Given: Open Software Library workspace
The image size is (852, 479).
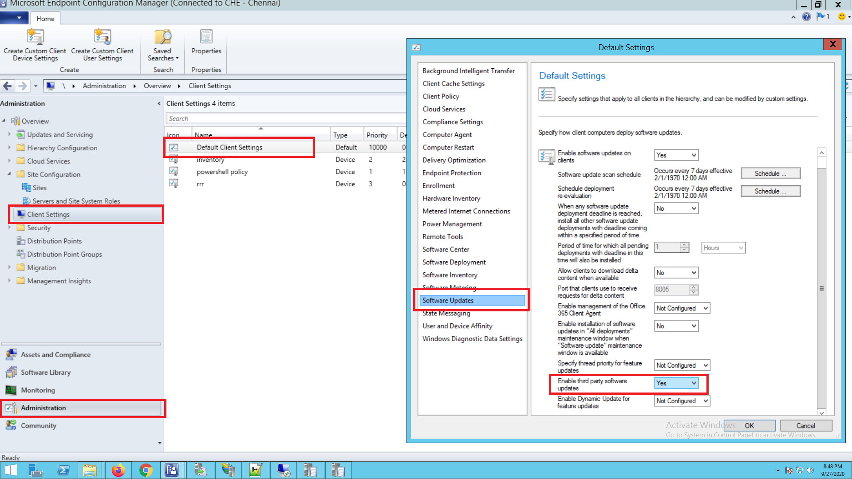Looking at the screenshot, I should (x=46, y=373).
